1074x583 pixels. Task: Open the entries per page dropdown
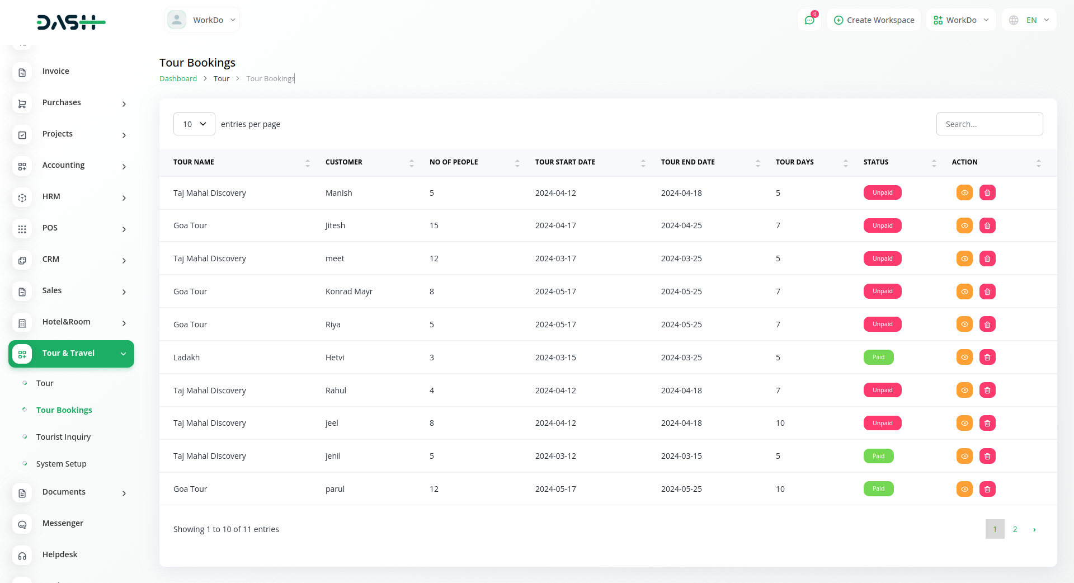click(x=194, y=124)
